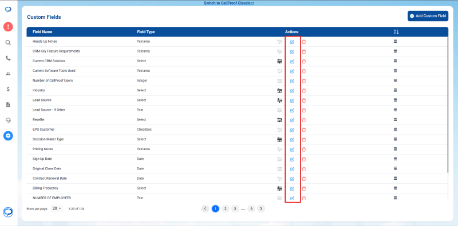Open the headset support icon in sidebar
This screenshot has width=458, height=226.
(x=8, y=120)
